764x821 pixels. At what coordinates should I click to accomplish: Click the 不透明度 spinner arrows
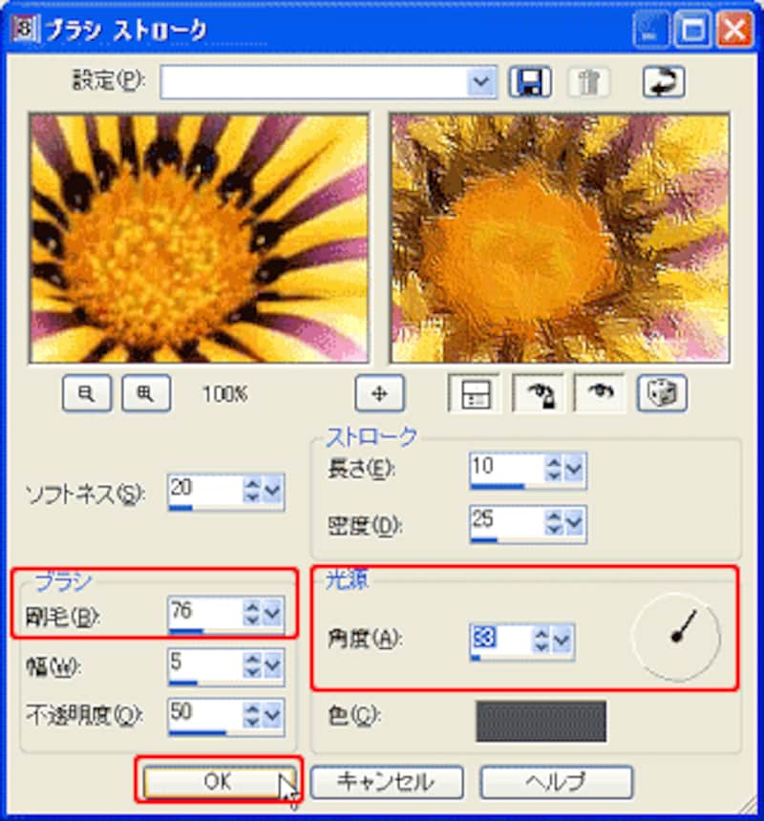point(252,715)
